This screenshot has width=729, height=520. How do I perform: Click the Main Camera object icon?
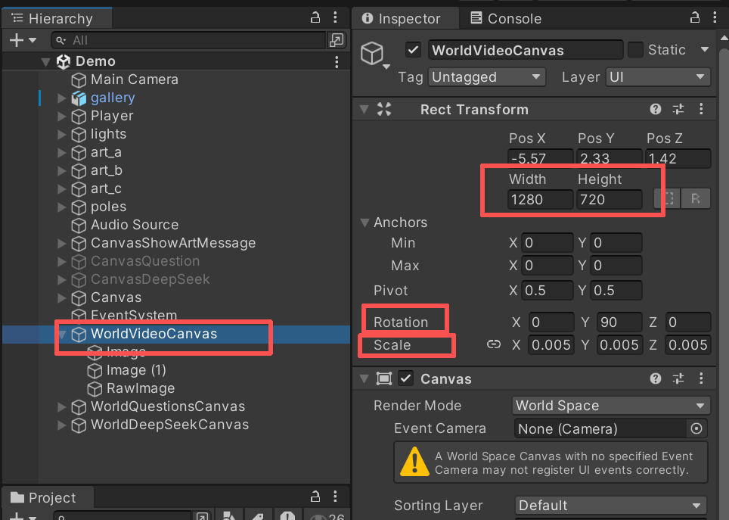pyautogui.click(x=79, y=80)
